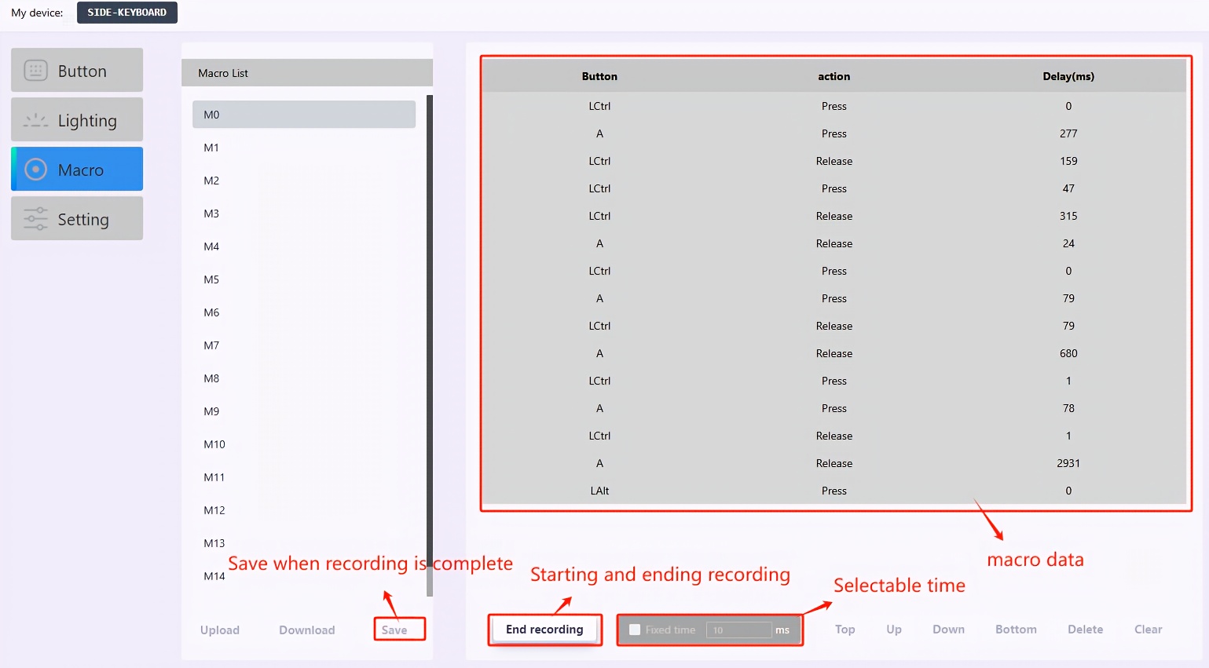Viewport: 1209px width, 668px height.
Task: Click the Delete macro row button
Action: tap(1085, 630)
